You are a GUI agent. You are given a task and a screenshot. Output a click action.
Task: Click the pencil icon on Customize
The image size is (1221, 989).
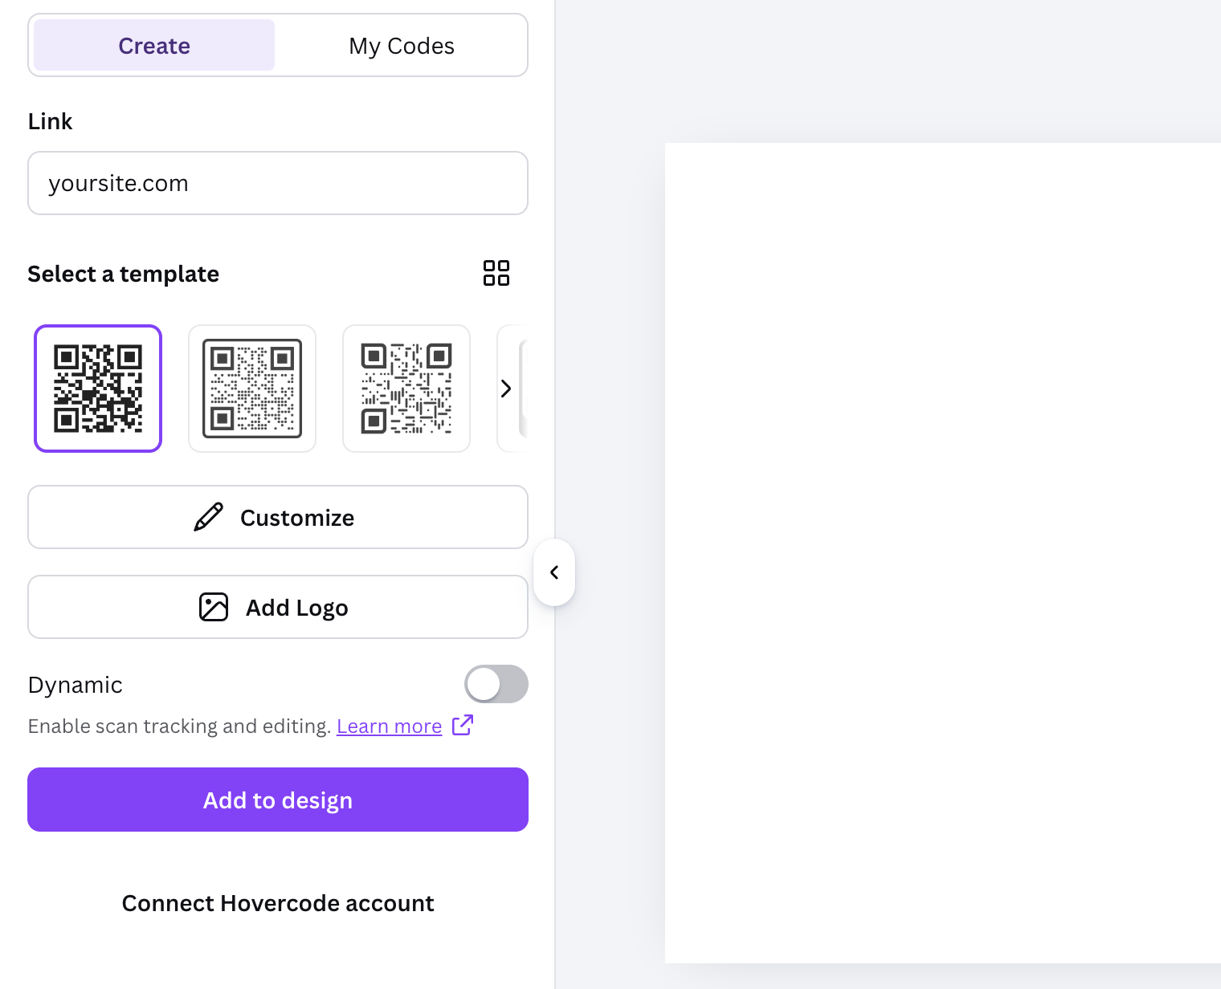coord(209,517)
